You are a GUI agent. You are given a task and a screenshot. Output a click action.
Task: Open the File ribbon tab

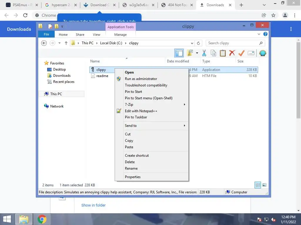pyautogui.click(x=46, y=35)
